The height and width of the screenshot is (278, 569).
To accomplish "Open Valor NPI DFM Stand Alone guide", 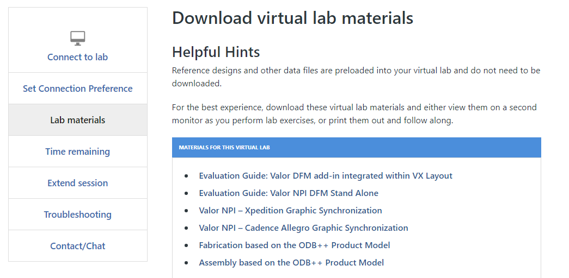I will 289,193.
